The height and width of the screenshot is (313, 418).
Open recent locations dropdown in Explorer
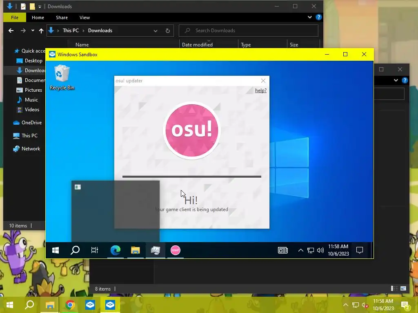click(x=33, y=31)
